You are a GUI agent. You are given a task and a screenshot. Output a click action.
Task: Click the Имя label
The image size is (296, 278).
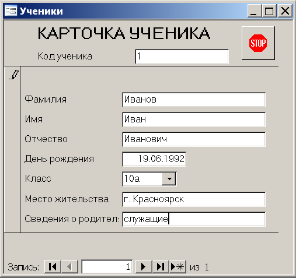34,119
